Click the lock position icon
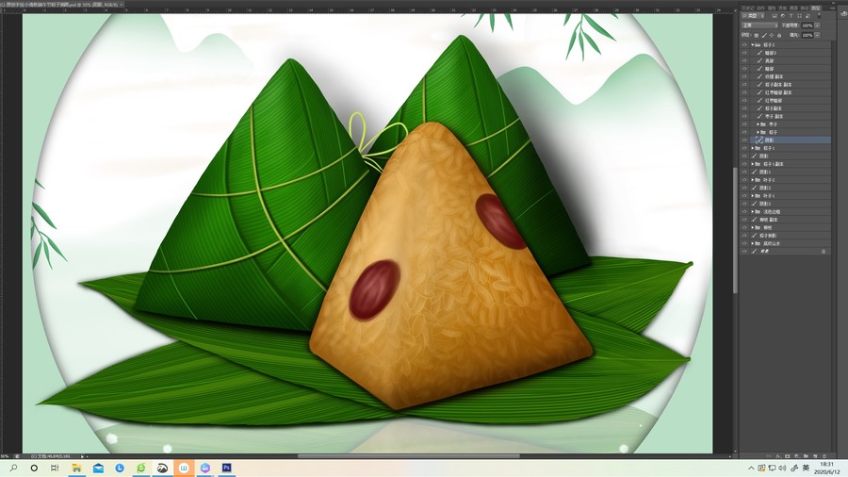The height and width of the screenshot is (477, 848). [x=771, y=35]
